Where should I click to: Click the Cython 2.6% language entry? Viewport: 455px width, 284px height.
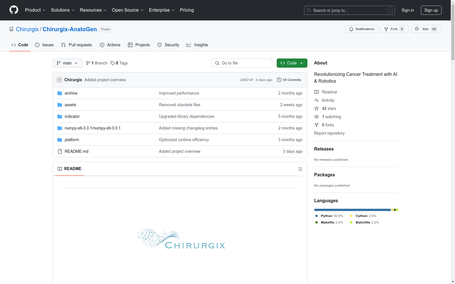pos(363,216)
